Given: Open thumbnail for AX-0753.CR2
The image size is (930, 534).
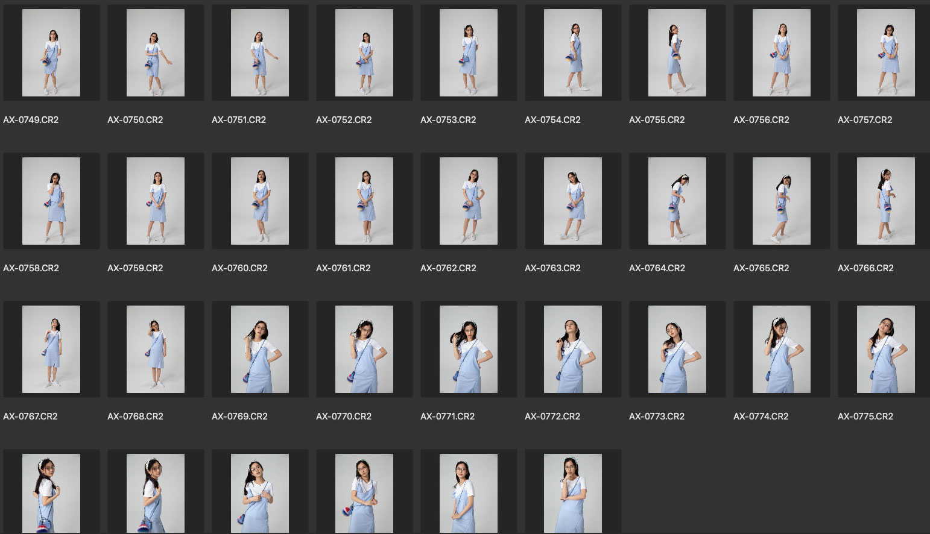Looking at the screenshot, I should [469, 53].
